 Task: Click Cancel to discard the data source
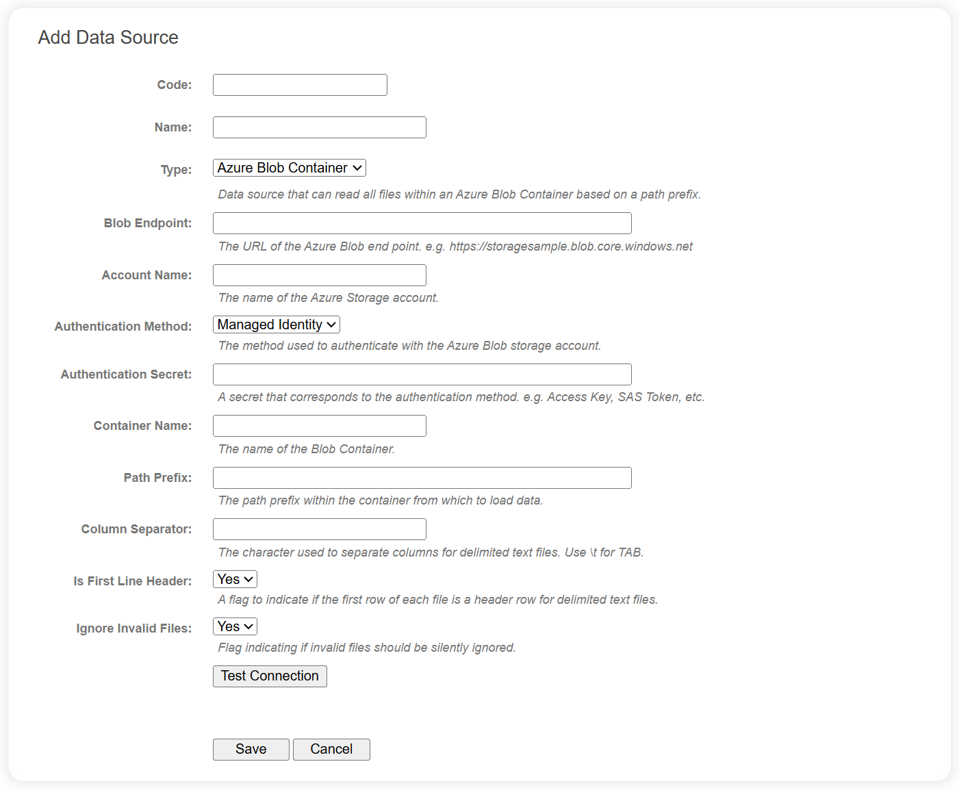coord(331,749)
